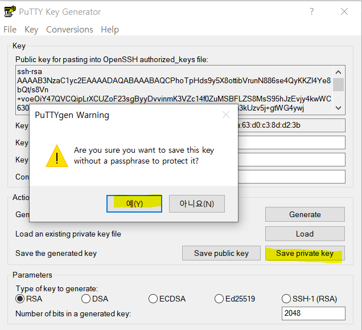Click the question mark help button
This screenshot has width=362, height=330.
tap(312, 11)
